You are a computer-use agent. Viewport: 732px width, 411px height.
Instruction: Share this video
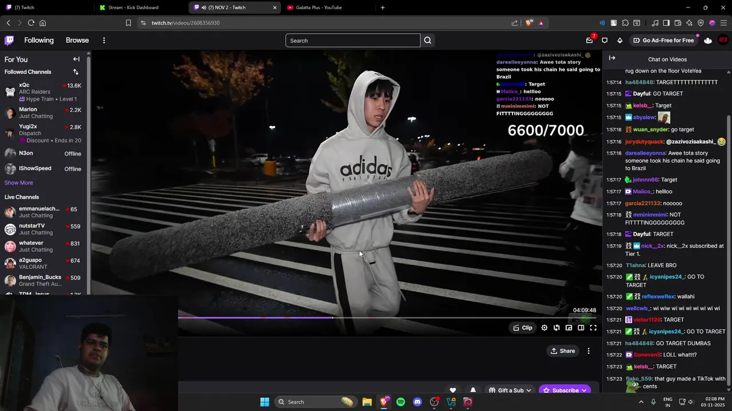point(563,351)
